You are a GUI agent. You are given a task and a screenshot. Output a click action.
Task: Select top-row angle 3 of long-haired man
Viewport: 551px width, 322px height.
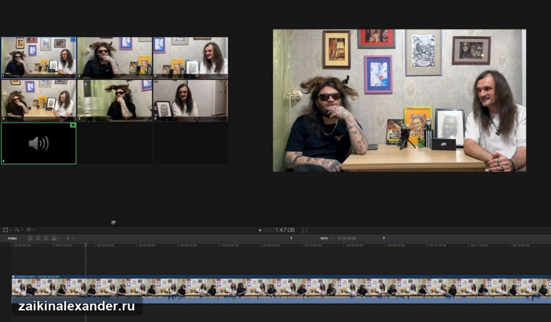coord(190,58)
